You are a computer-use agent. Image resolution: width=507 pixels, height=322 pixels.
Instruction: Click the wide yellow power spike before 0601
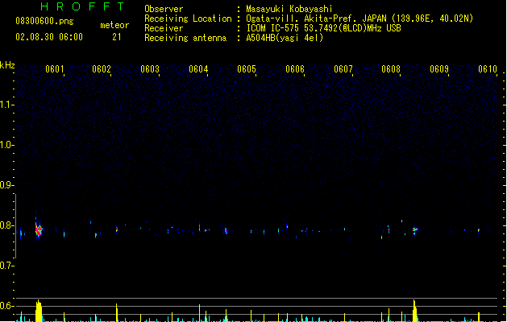[39, 311]
